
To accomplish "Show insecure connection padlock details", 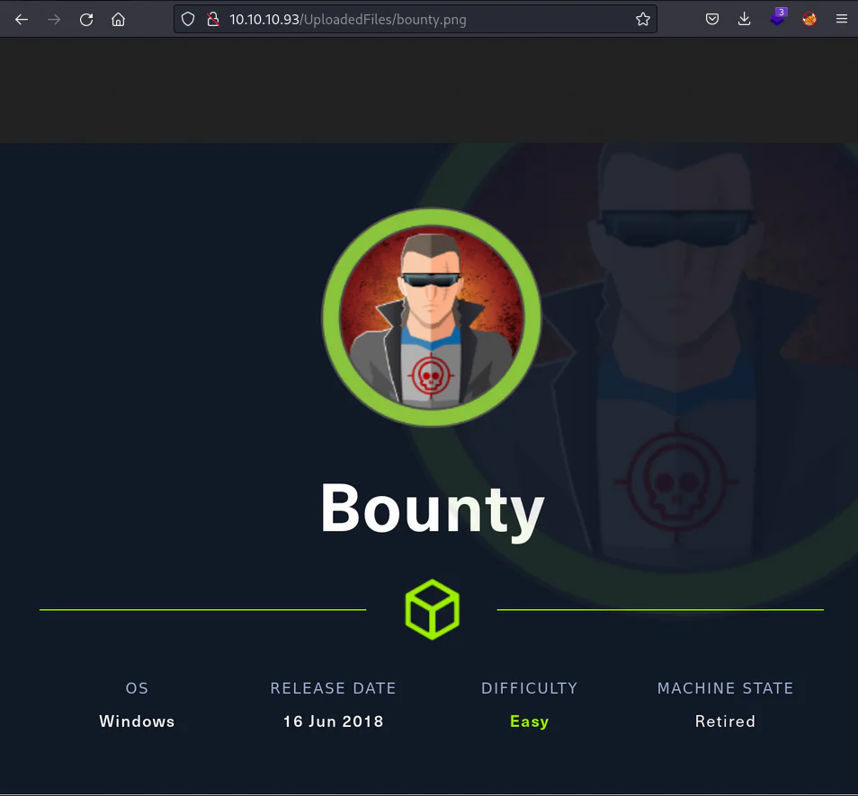I will [x=213, y=20].
